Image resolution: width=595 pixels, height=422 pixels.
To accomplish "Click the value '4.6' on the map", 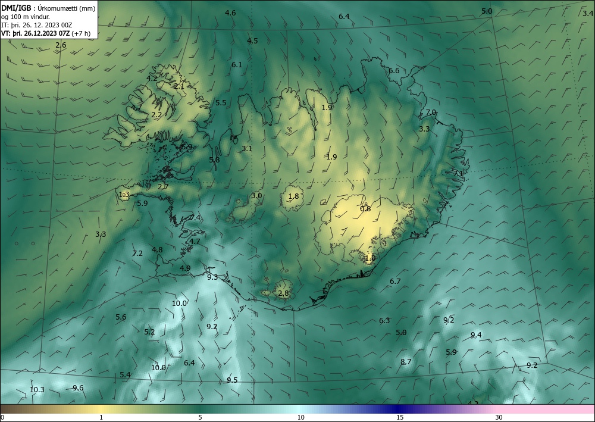I will tap(230, 13).
